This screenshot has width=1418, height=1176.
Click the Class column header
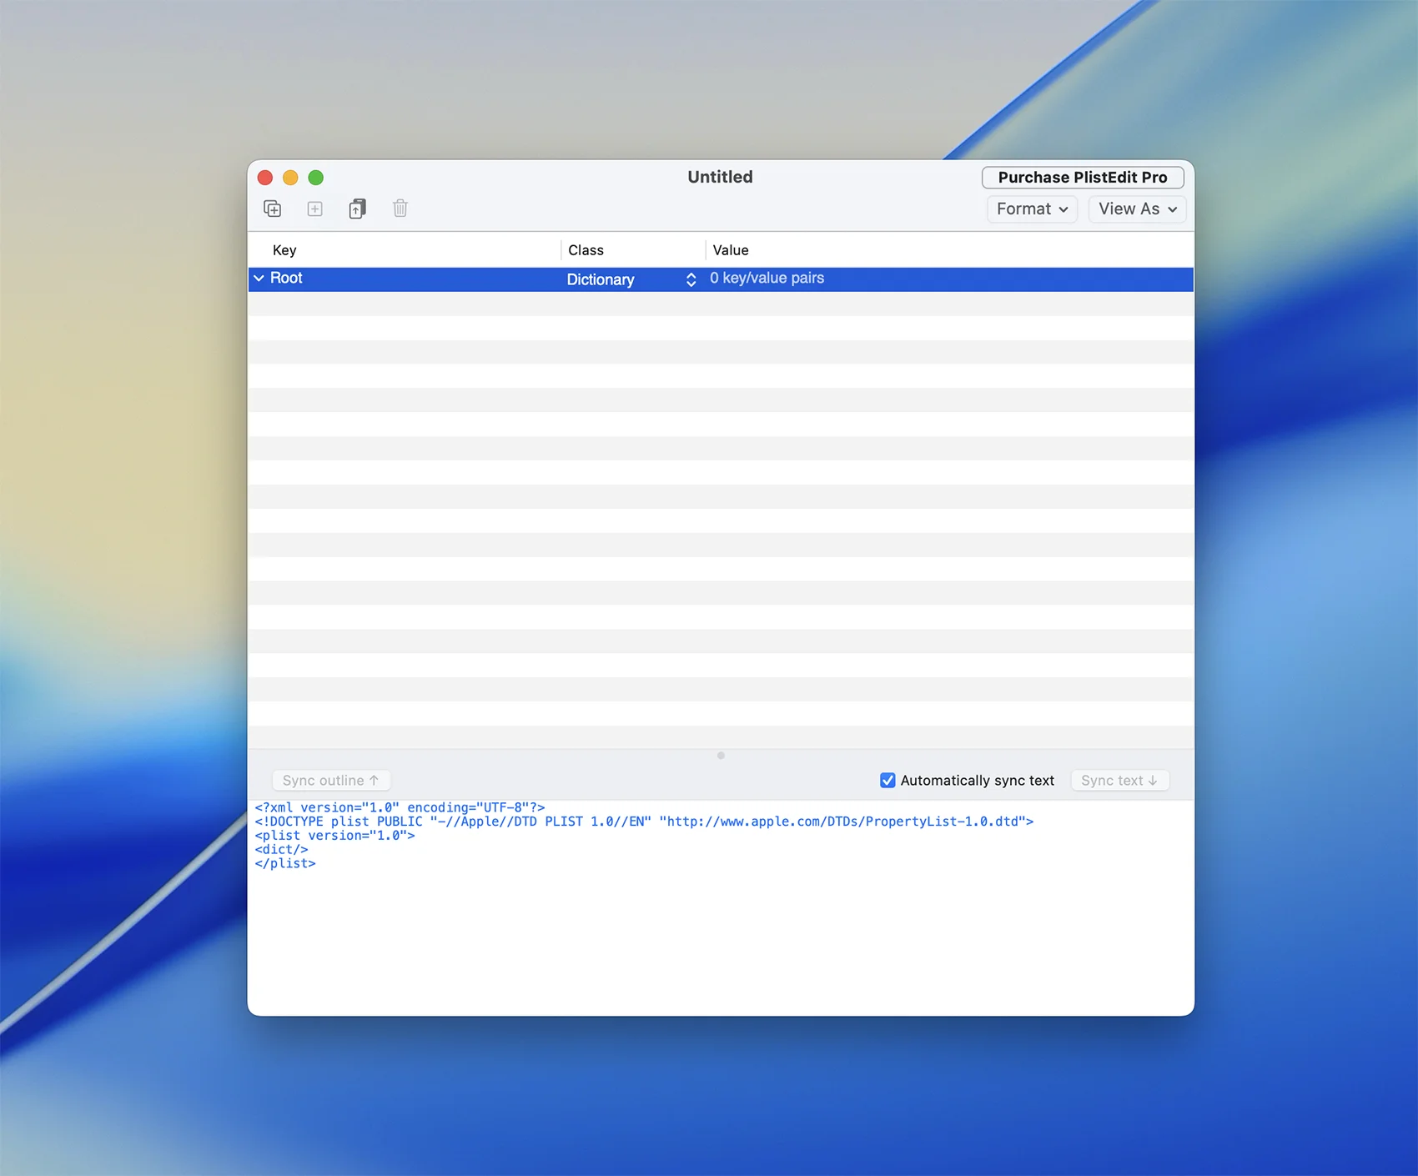pyautogui.click(x=586, y=250)
